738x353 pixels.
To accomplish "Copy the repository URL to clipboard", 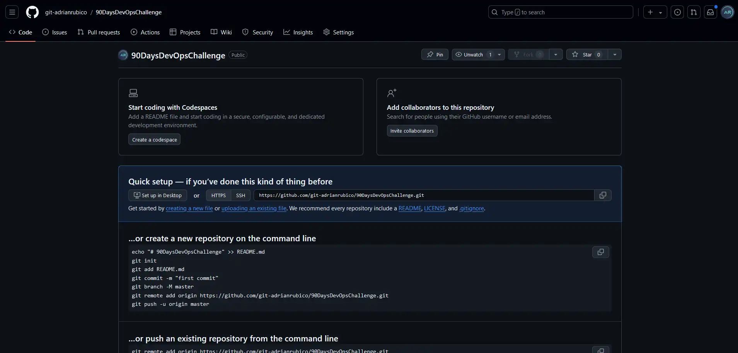I will pos(603,195).
